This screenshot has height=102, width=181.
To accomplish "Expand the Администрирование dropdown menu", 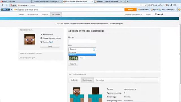I will (133, 14).
